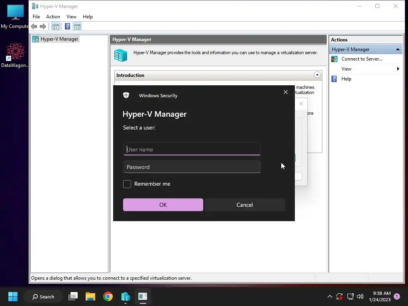Open the clock showing 9:38 AM
Viewport: 408px width, 306px height.
pyautogui.click(x=380, y=296)
